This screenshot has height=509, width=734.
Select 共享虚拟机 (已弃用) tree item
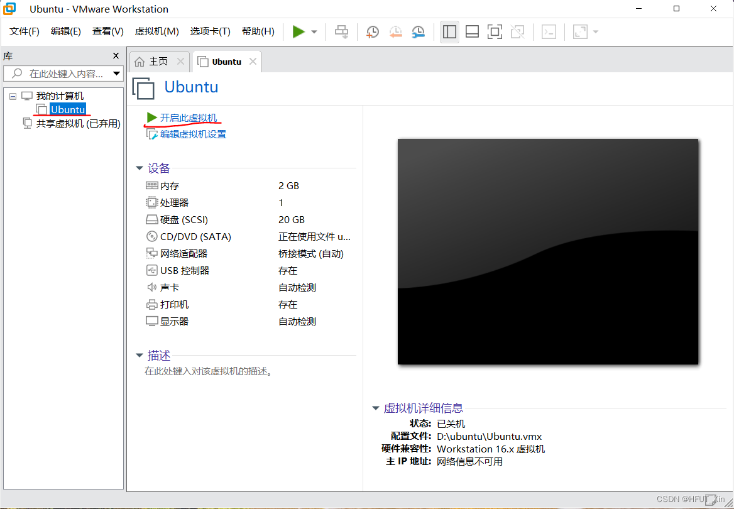78,124
